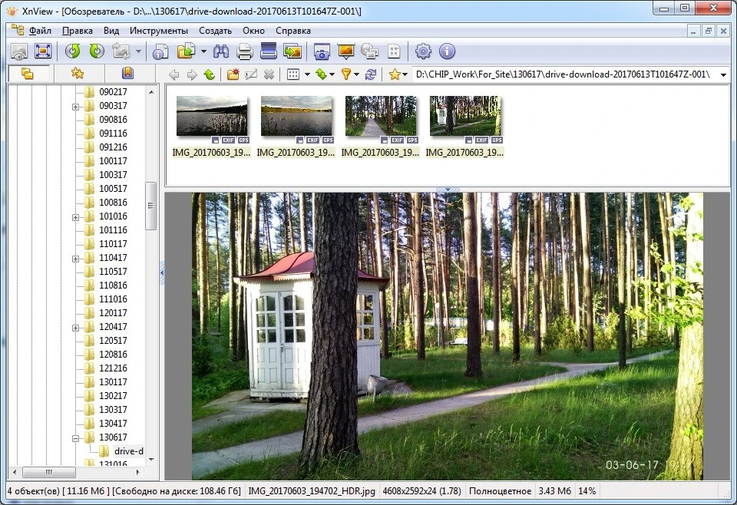Click the printer icon in toolbar
The width and height of the screenshot is (737, 505).
tap(245, 51)
